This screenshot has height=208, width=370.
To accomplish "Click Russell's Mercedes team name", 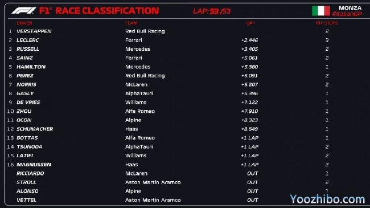I will point(138,49).
